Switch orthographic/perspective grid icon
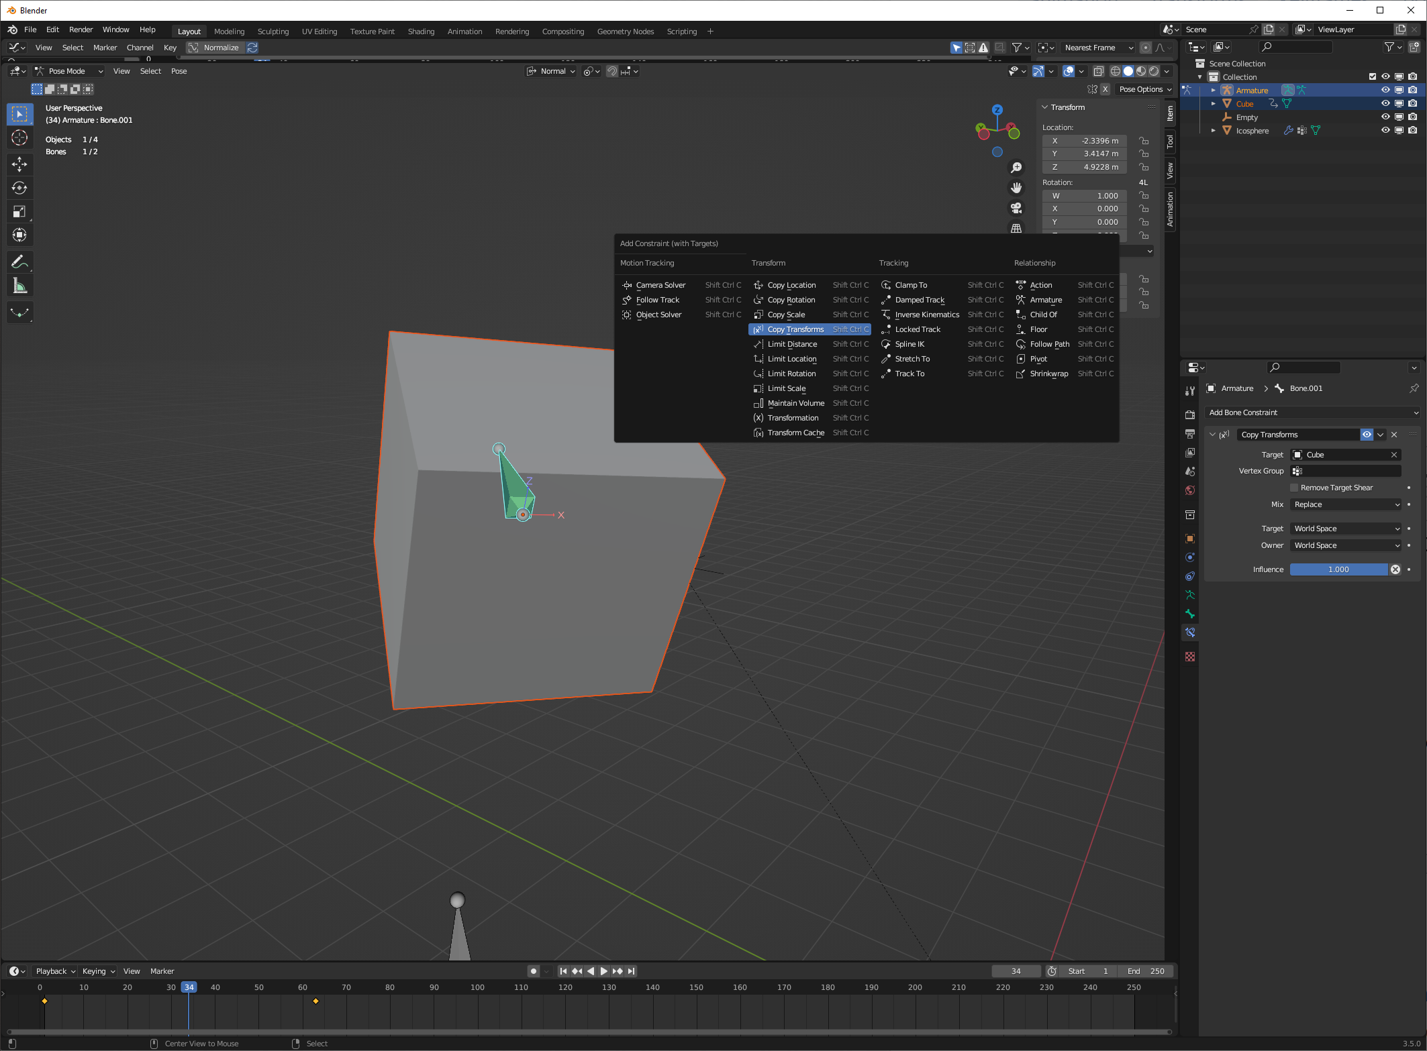 1016,228
